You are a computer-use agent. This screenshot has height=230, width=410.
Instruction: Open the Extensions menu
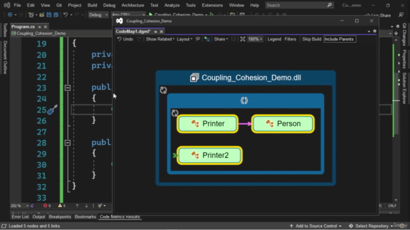(212, 5)
